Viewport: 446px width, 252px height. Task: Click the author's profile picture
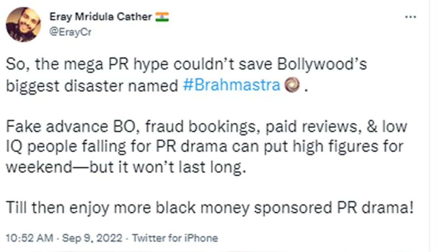(23, 24)
